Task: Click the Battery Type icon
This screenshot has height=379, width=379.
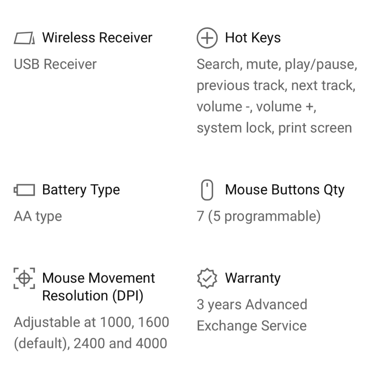Action: (x=25, y=190)
